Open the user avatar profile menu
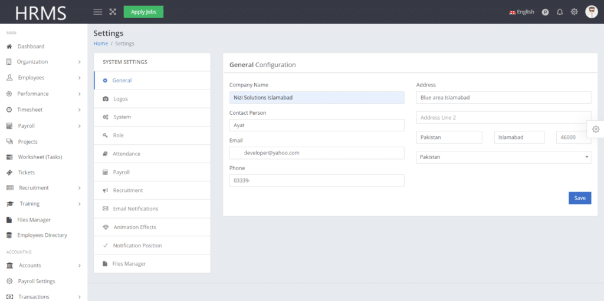 592,12
